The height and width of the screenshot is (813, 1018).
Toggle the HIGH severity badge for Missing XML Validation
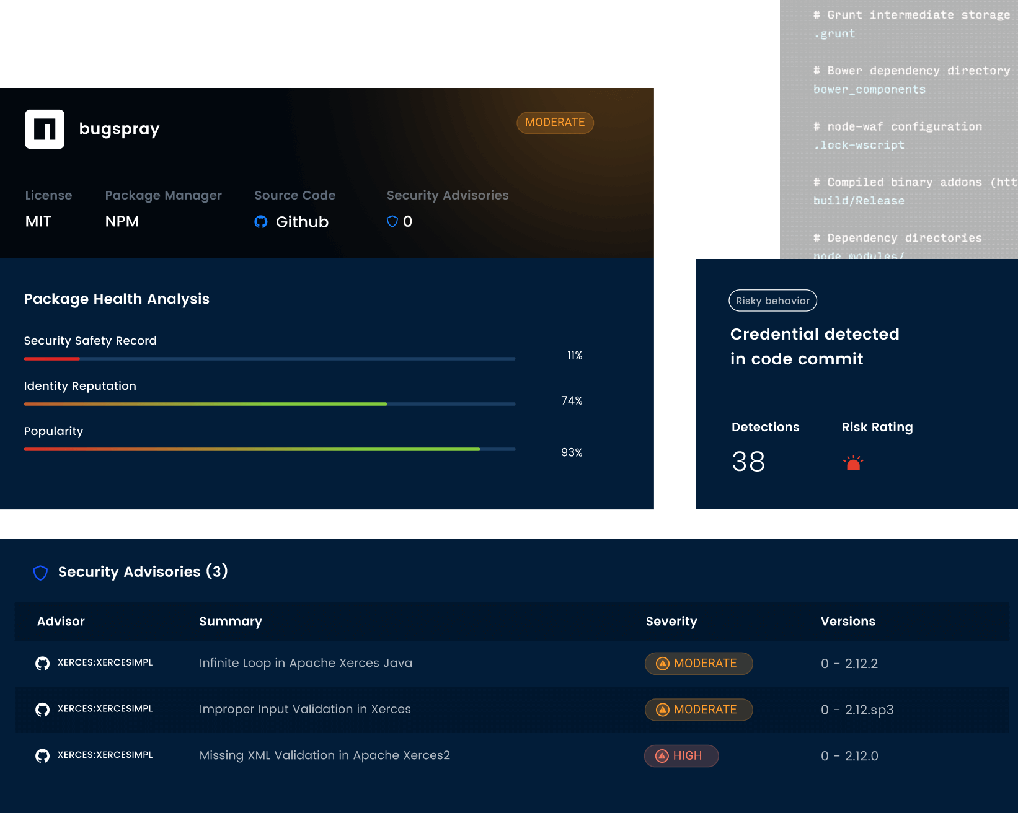[x=681, y=755]
